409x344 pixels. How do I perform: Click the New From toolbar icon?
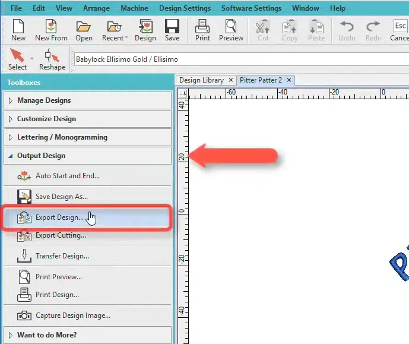click(51, 30)
